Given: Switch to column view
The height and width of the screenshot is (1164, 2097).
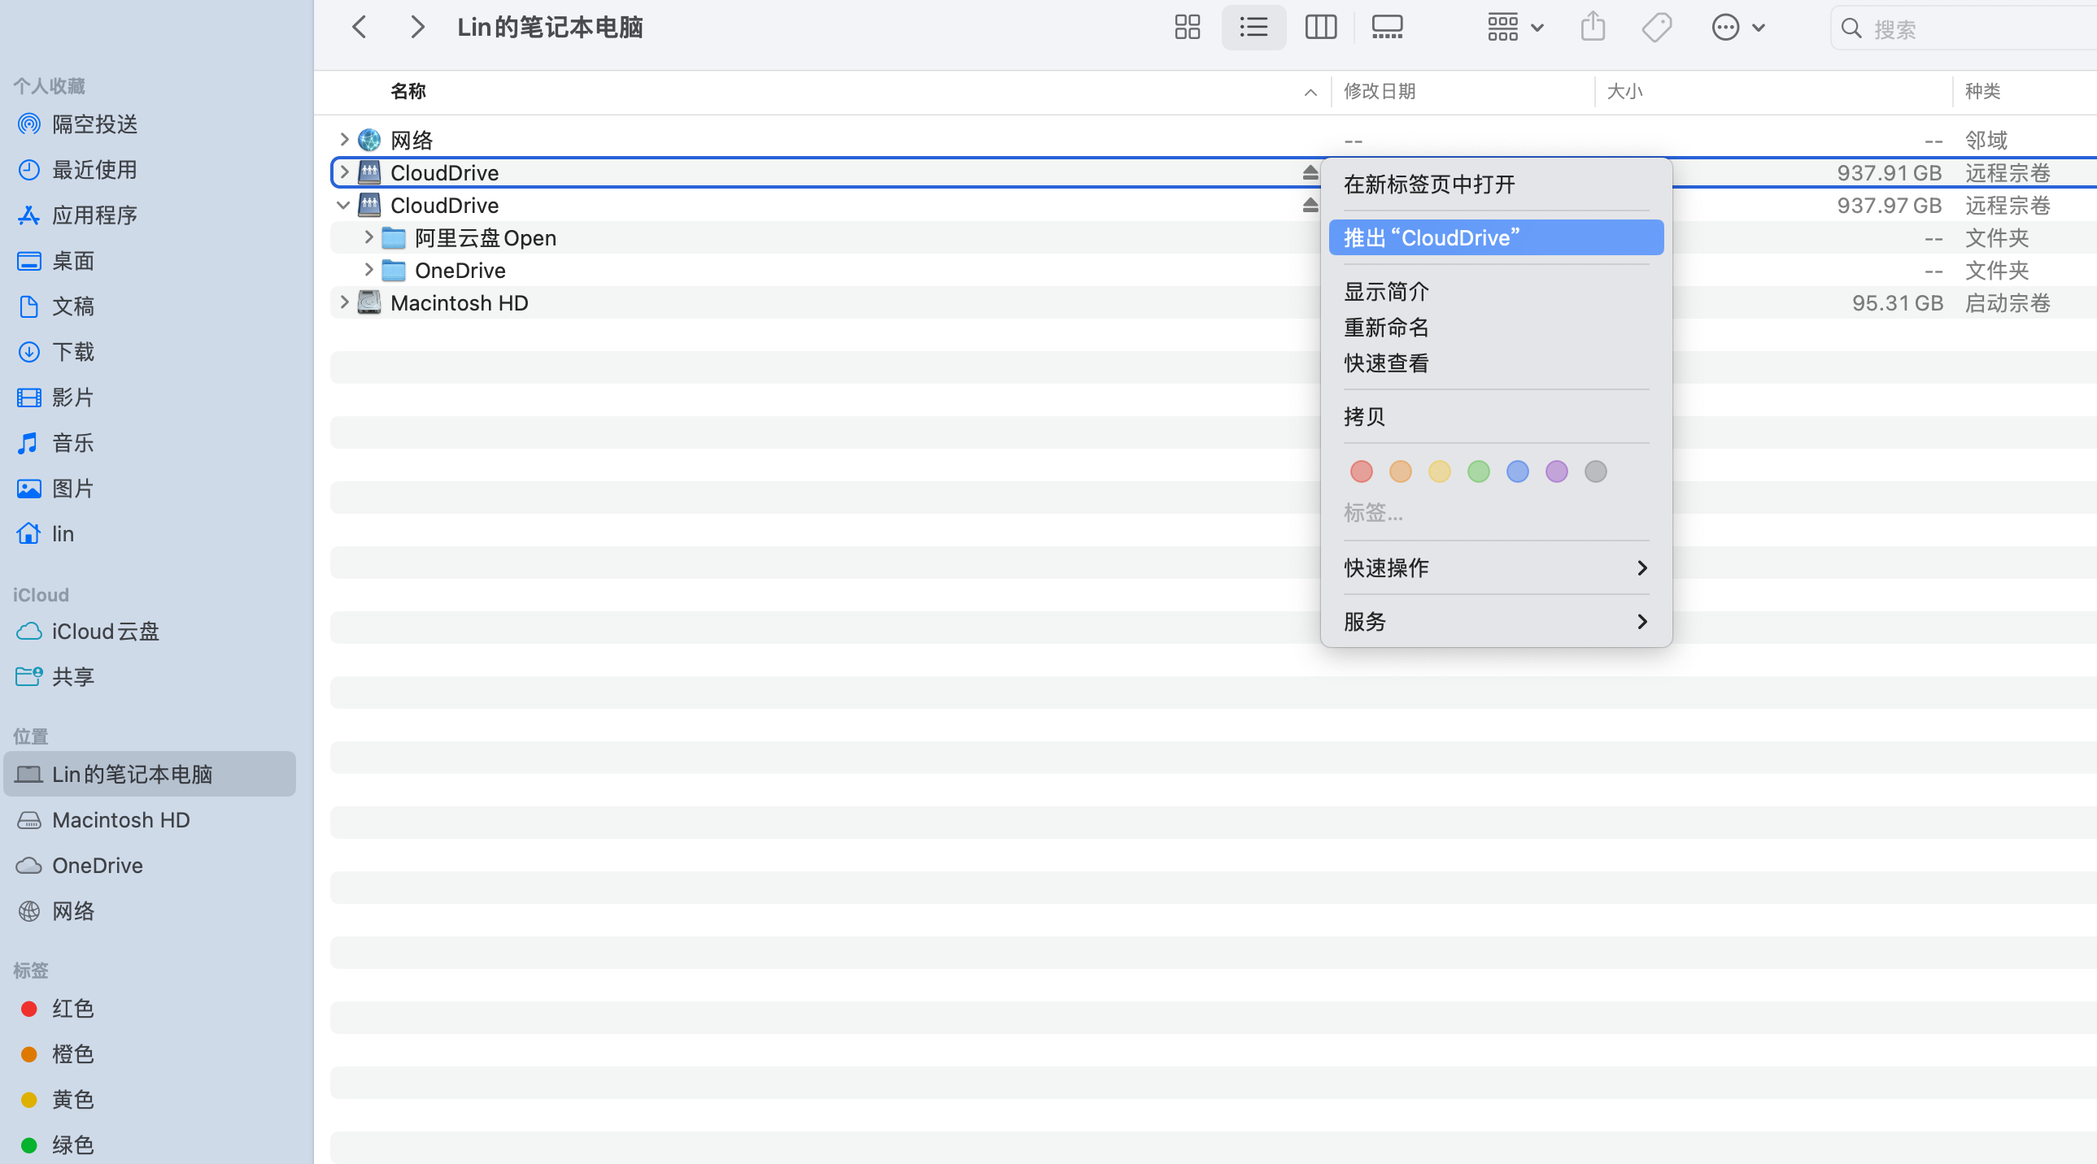Looking at the screenshot, I should [x=1319, y=28].
